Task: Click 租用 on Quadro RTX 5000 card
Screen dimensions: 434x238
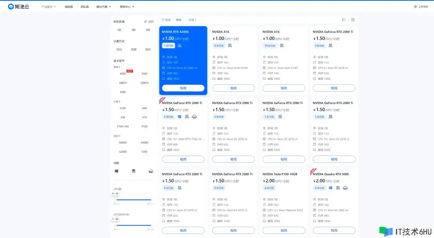Action: click(x=334, y=231)
